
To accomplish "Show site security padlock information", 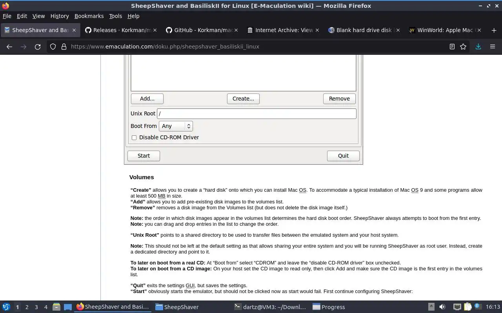I will pos(64,47).
